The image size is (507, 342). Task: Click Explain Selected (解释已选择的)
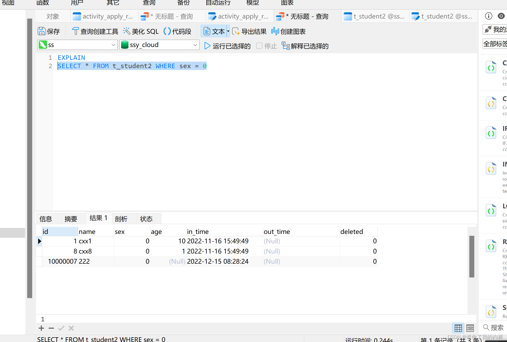pyautogui.click(x=305, y=46)
